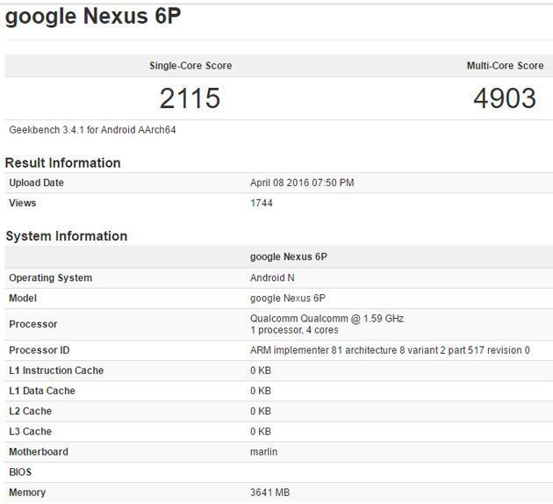Click the single-core score value 2115
Viewport: 553px width, 504px height.
[x=190, y=97]
